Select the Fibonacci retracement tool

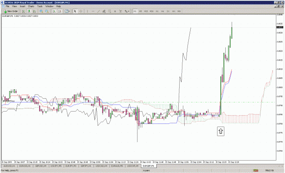click(109, 11)
